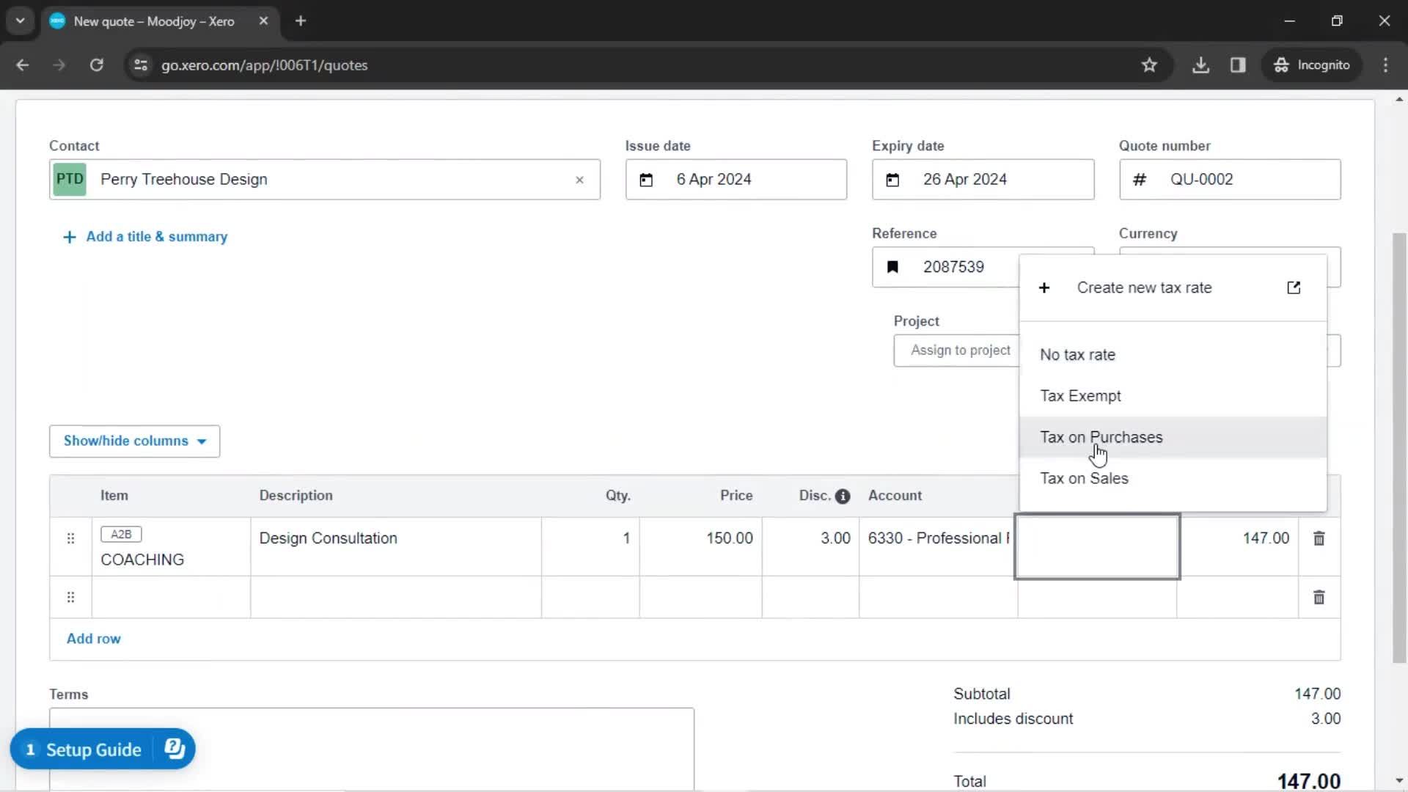Image resolution: width=1408 pixels, height=792 pixels.
Task: Close the New quote tab
Action: pos(263,21)
